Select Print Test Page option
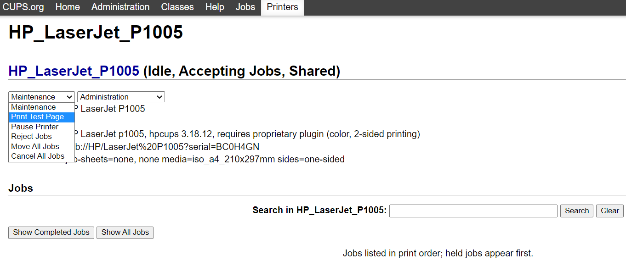 (38, 117)
